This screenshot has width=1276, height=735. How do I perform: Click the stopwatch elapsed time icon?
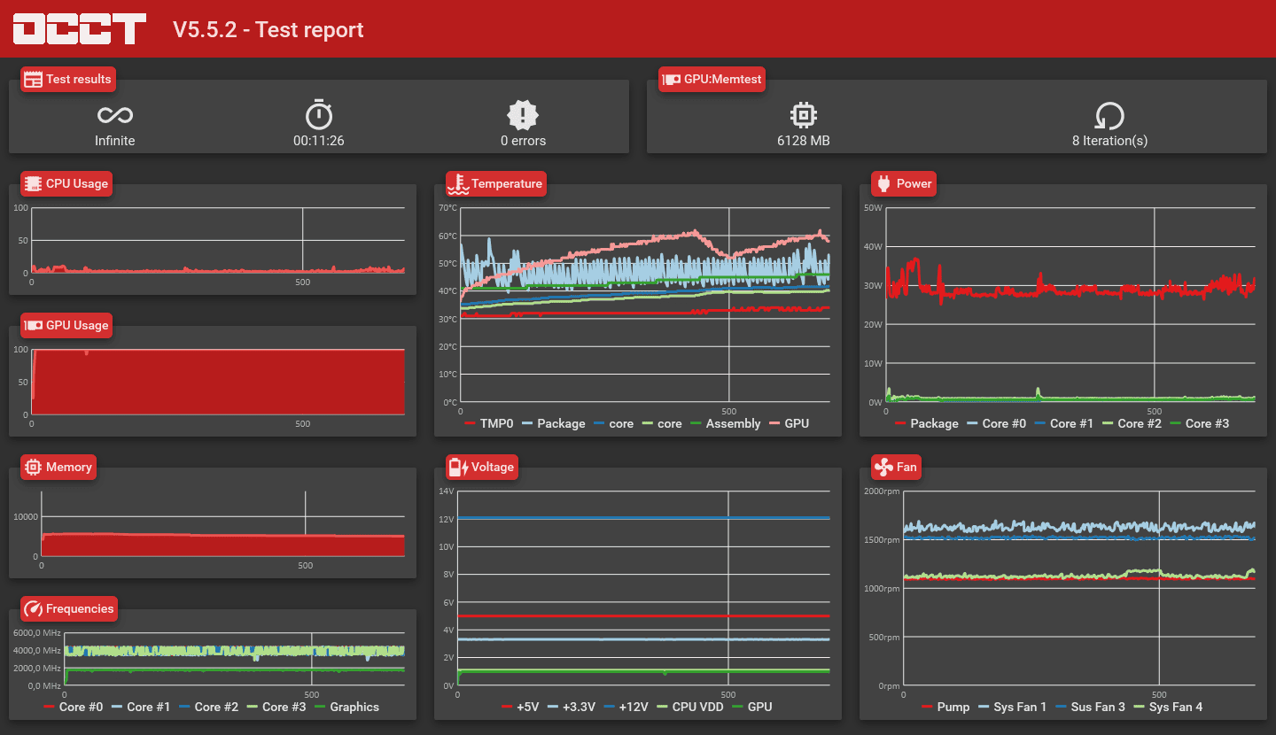[319, 115]
